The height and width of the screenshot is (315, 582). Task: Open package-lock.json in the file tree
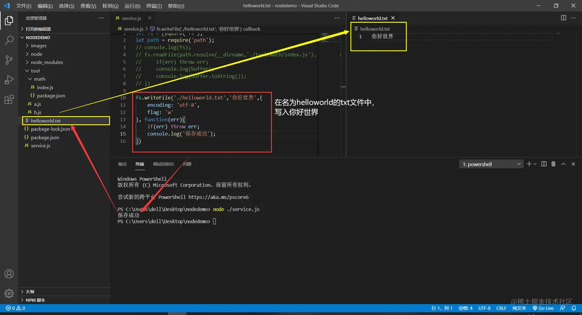click(x=50, y=129)
